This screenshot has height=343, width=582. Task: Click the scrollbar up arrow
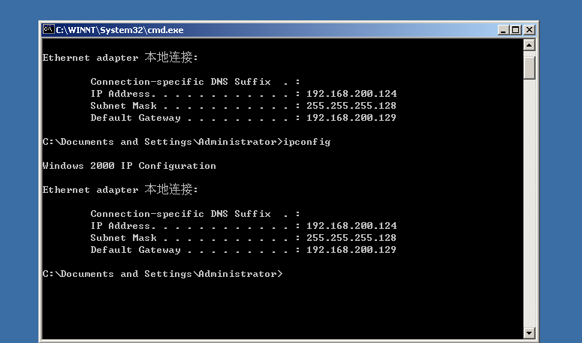click(529, 45)
